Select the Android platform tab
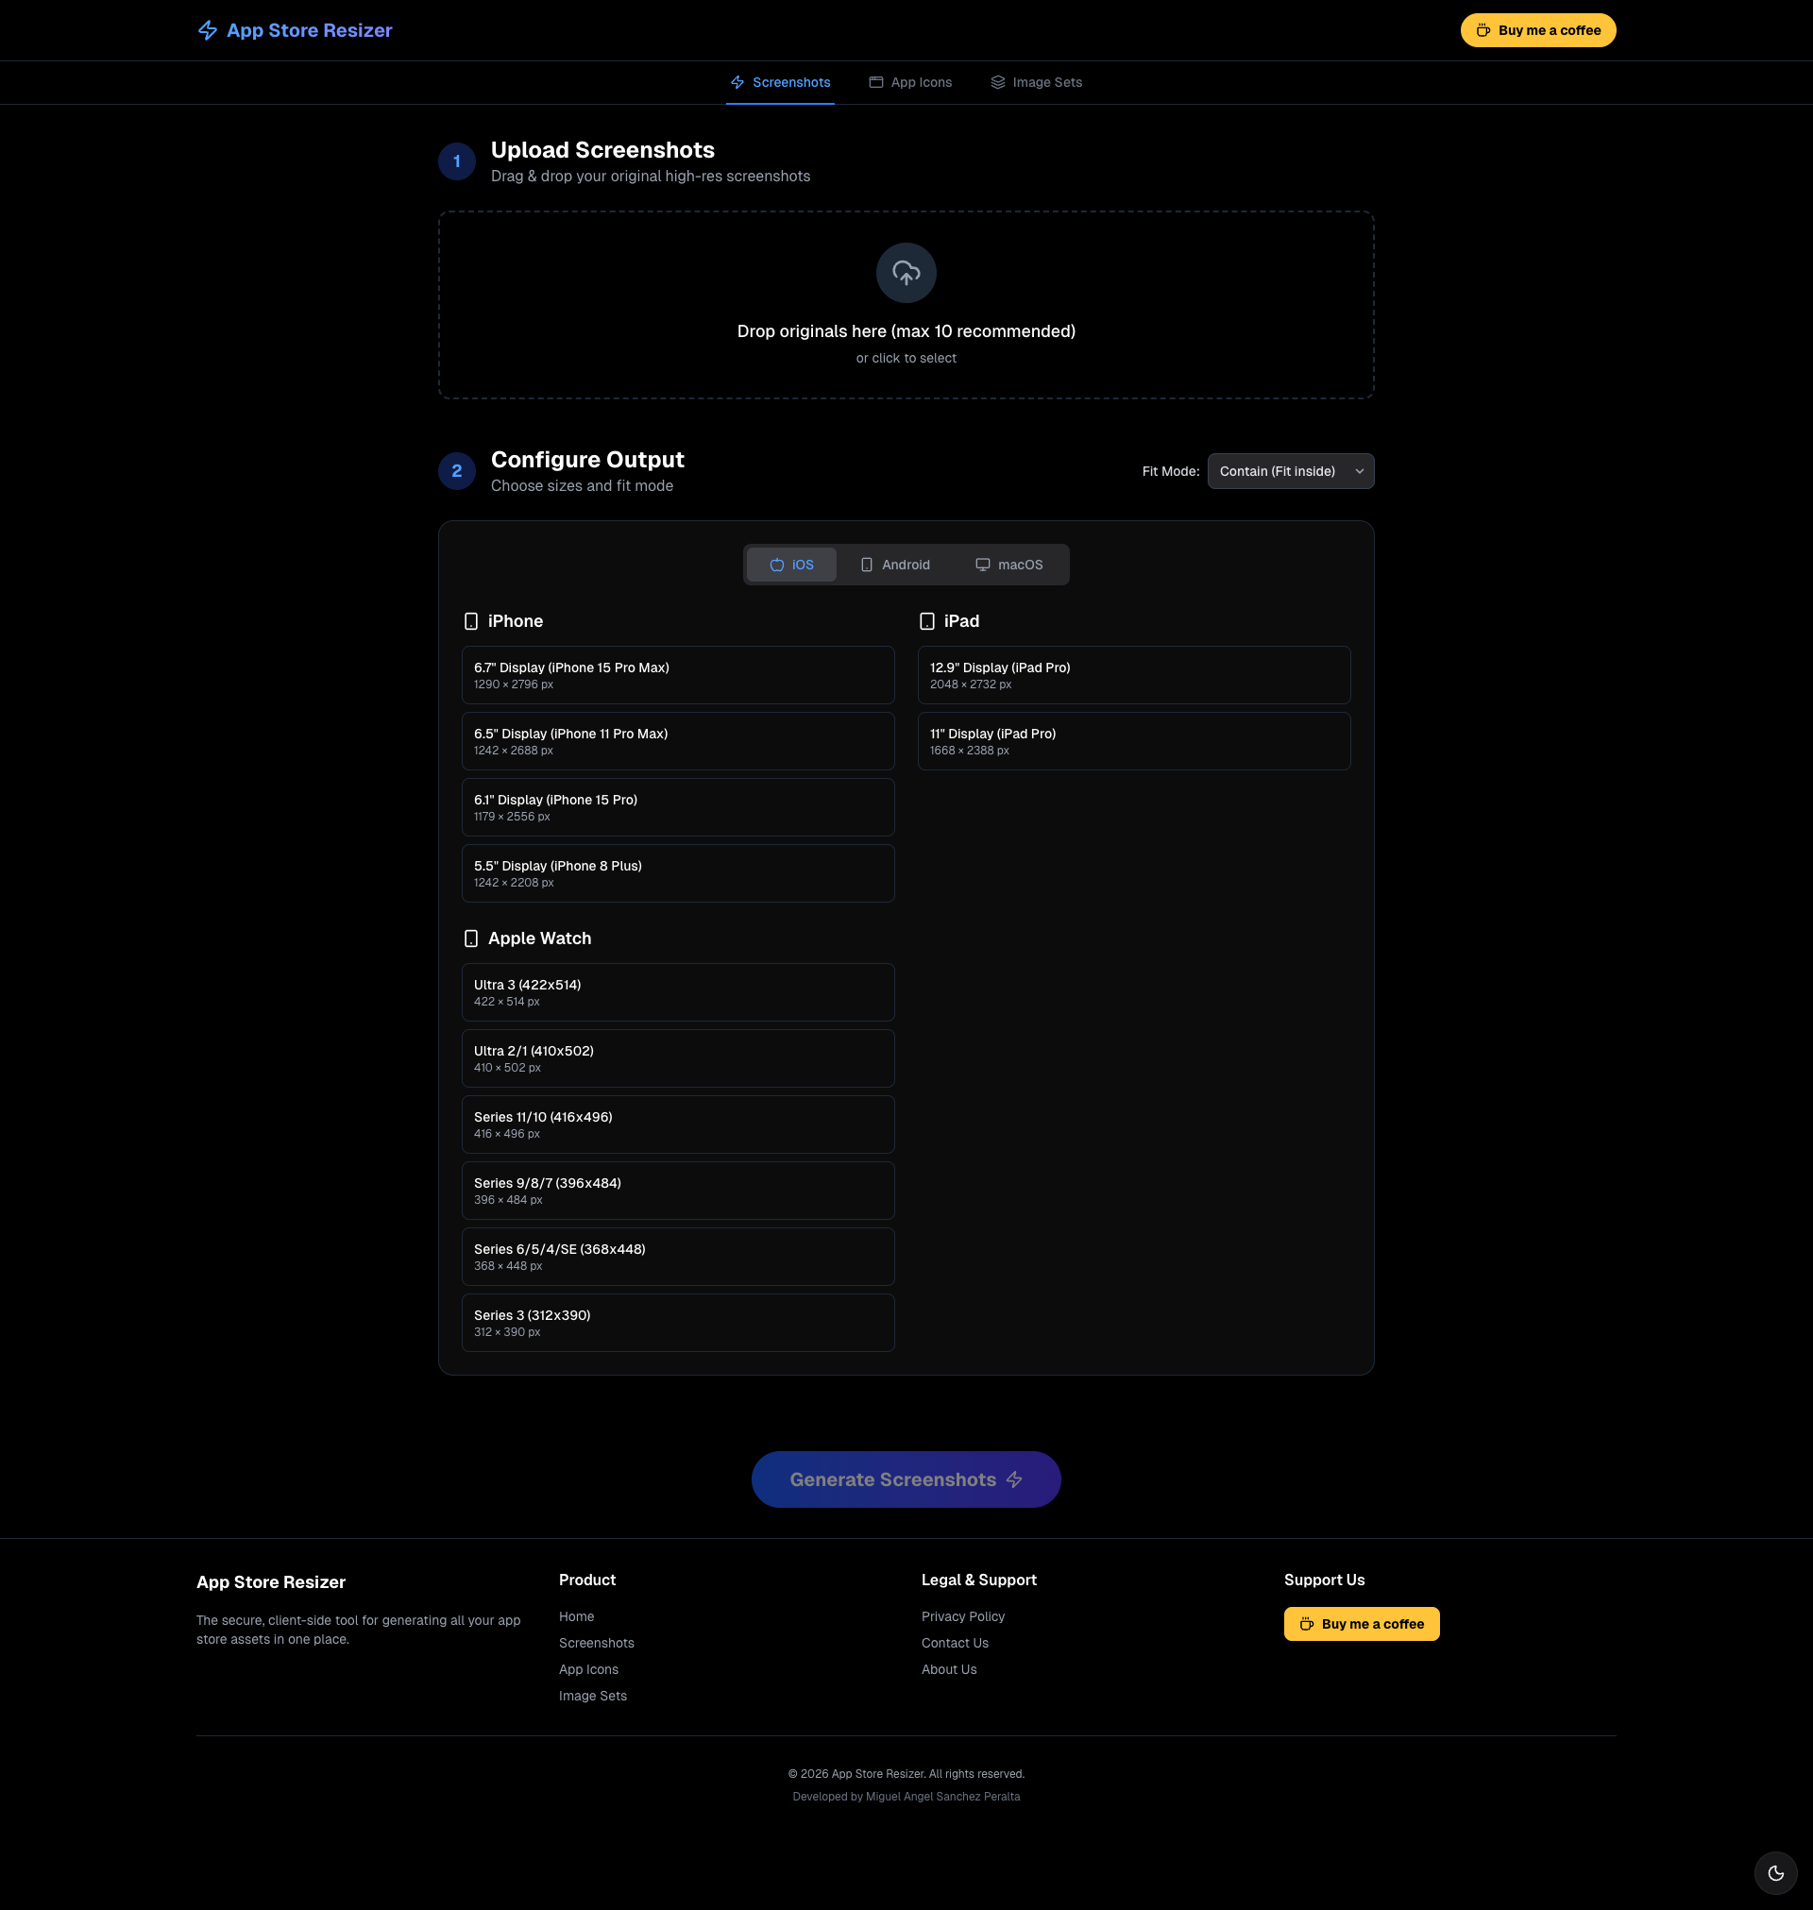This screenshot has height=1910, width=1813. 895,565
